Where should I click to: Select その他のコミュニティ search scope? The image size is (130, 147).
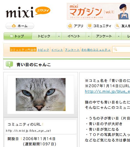click(96, 50)
